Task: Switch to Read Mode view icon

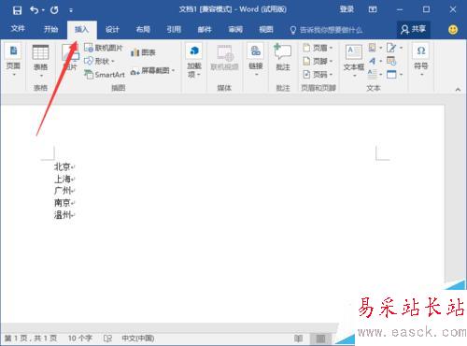Action: (298, 339)
